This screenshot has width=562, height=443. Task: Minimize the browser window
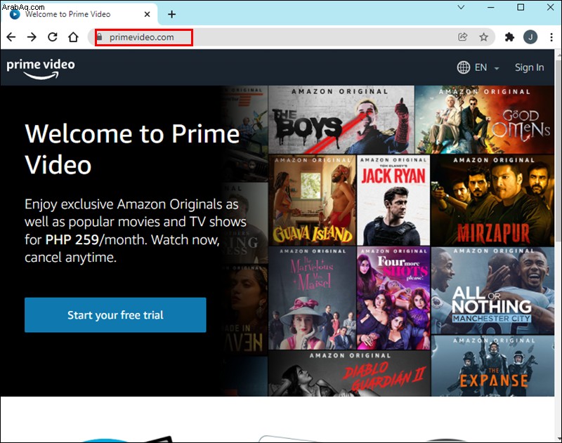tap(490, 7)
